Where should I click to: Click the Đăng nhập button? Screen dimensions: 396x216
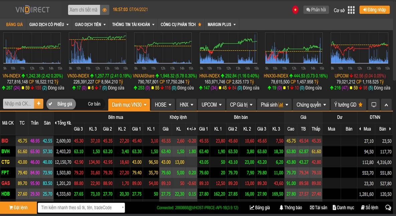374,10
